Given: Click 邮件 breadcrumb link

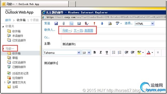Looking at the screenshot, I should [x=8, y=20].
